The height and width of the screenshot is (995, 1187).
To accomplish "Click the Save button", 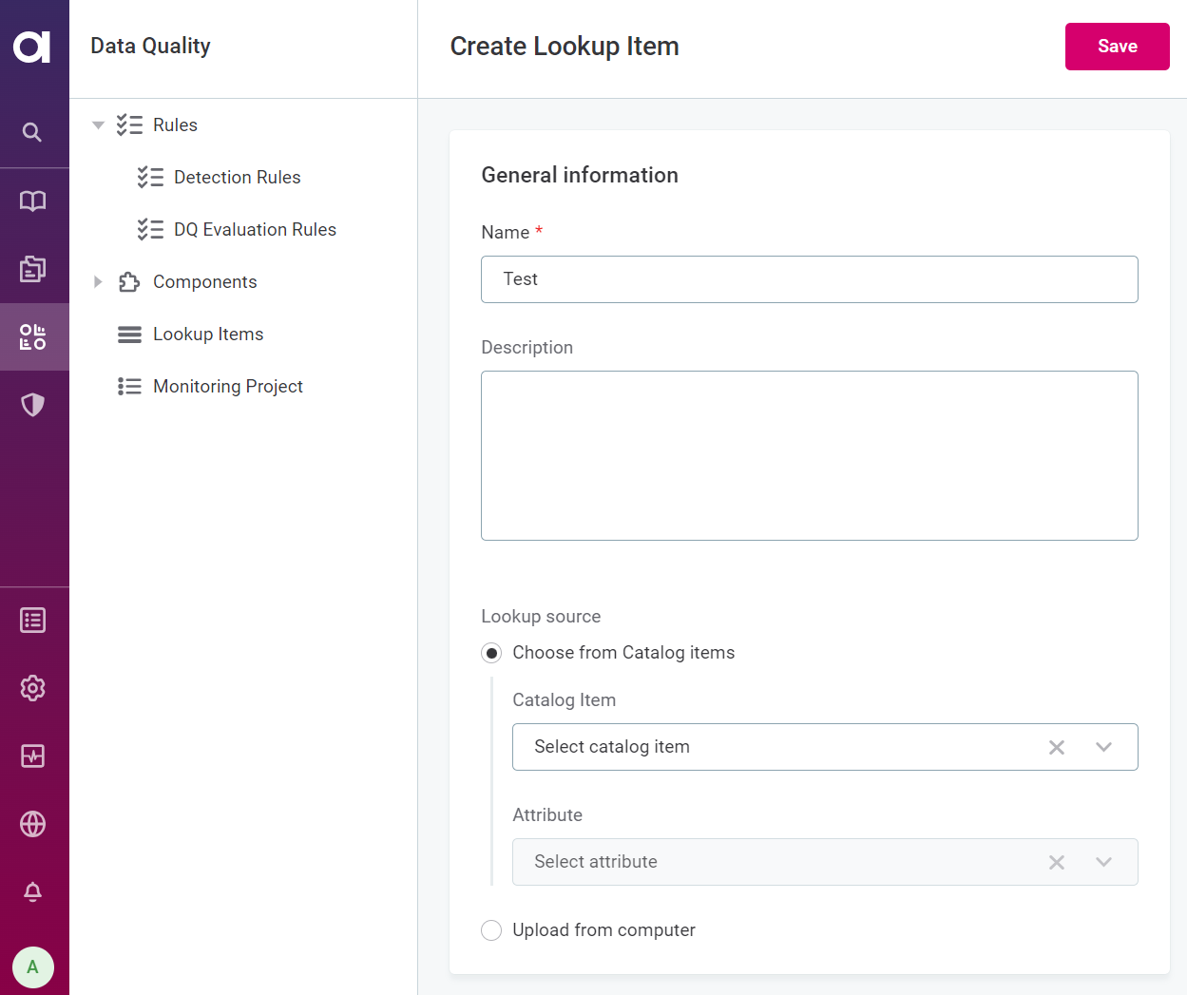I will [1117, 47].
